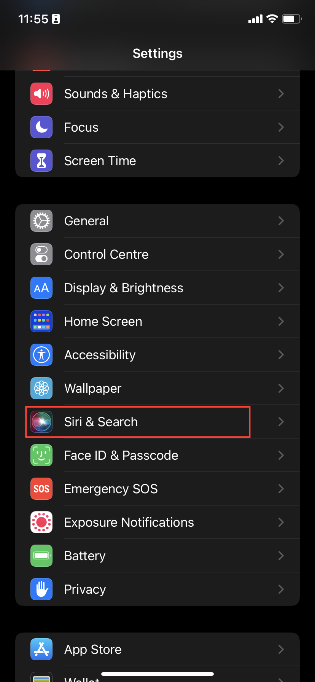
Task: Tap the home indicator bar
Action: pyautogui.click(x=157, y=674)
